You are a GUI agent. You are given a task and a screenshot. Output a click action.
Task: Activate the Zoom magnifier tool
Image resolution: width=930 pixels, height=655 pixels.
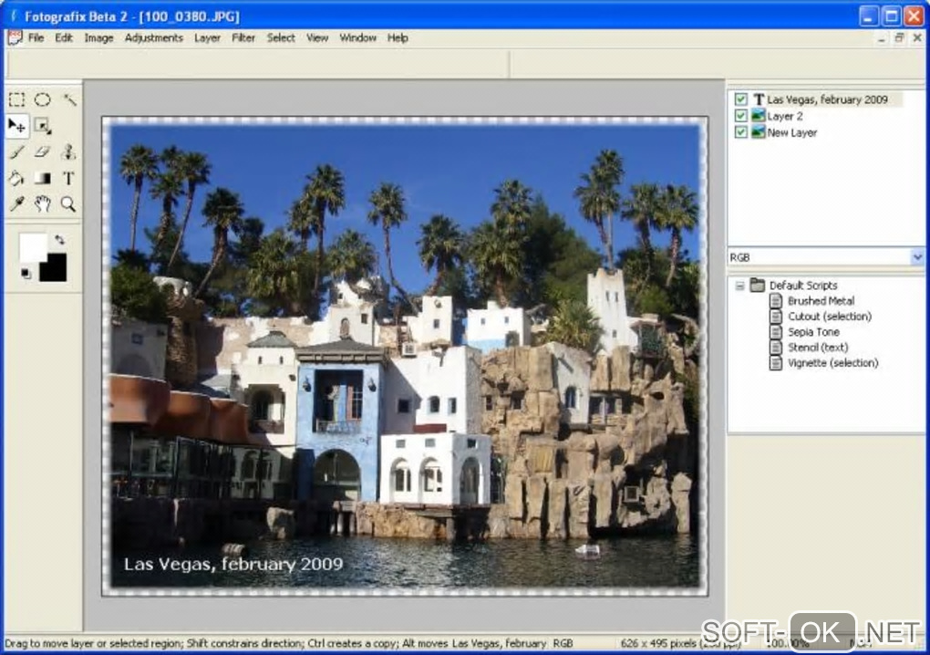tap(69, 204)
